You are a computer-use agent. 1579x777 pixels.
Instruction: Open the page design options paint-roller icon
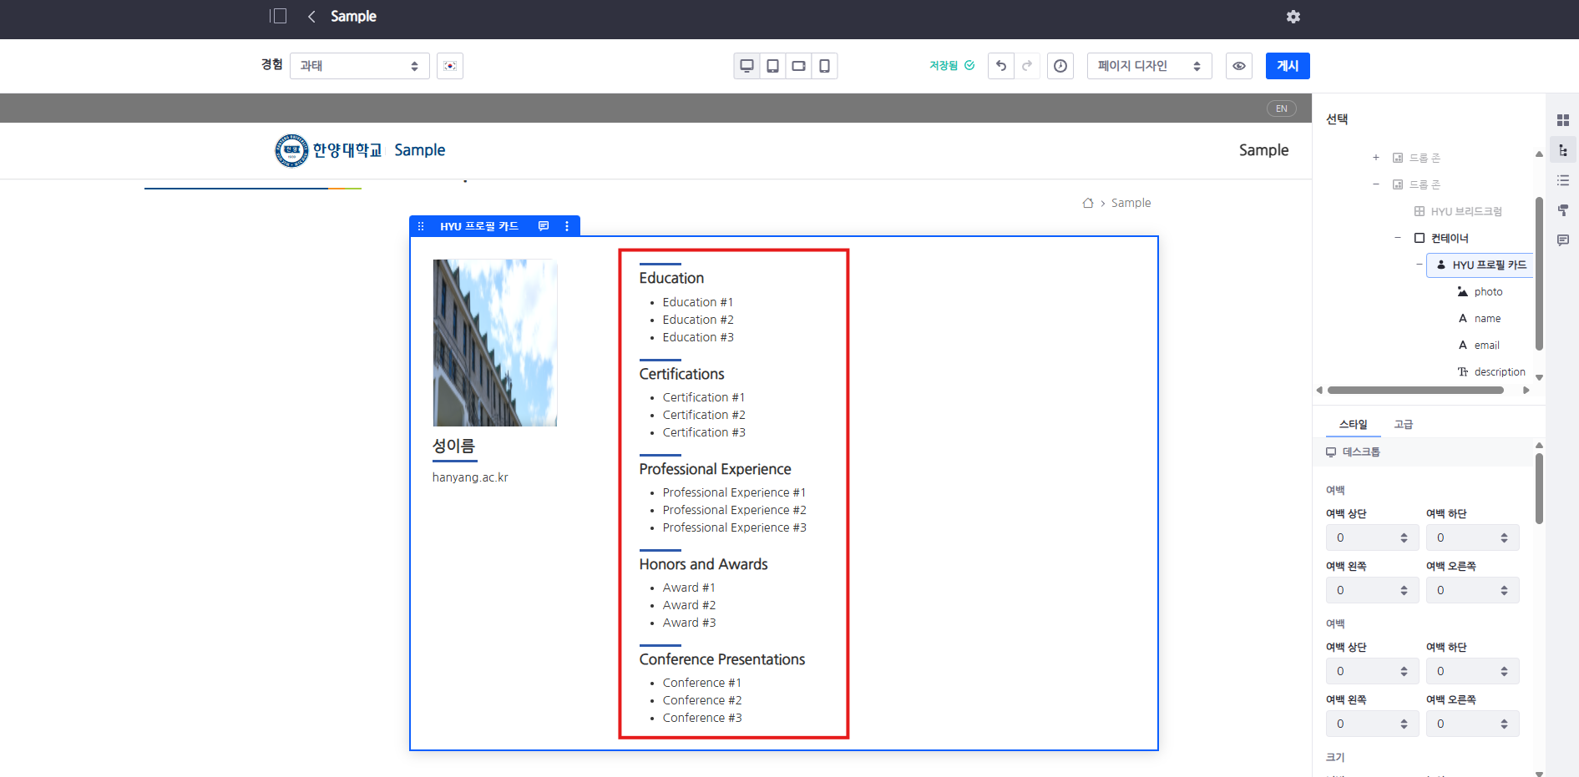point(1562,210)
